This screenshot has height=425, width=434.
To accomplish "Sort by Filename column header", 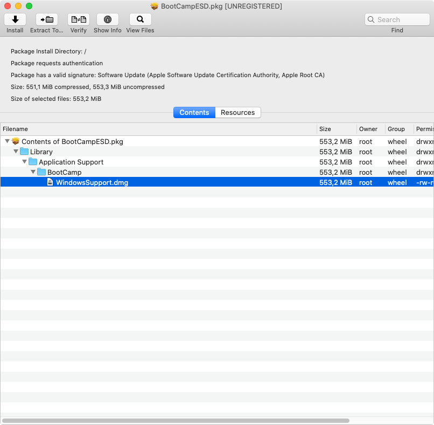I will tap(158, 129).
